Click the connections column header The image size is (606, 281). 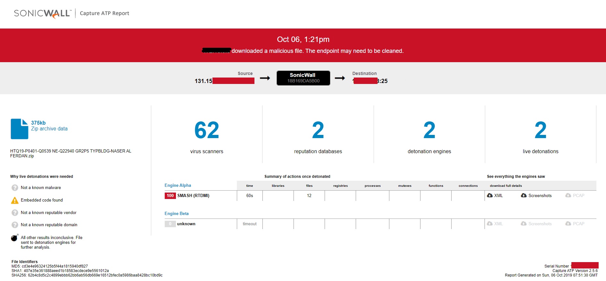(x=468, y=186)
